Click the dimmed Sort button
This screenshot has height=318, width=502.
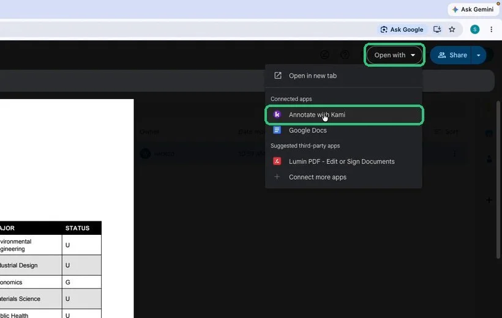(x=446, y=131)
